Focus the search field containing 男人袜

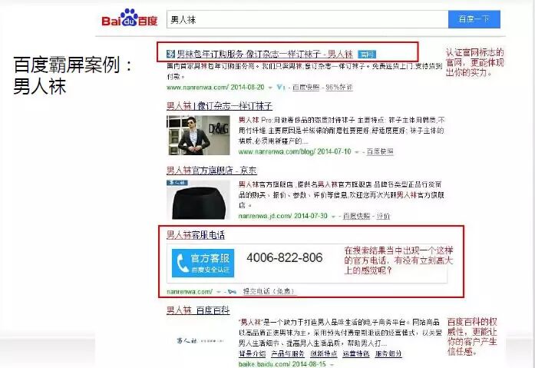tap(308, 19)
